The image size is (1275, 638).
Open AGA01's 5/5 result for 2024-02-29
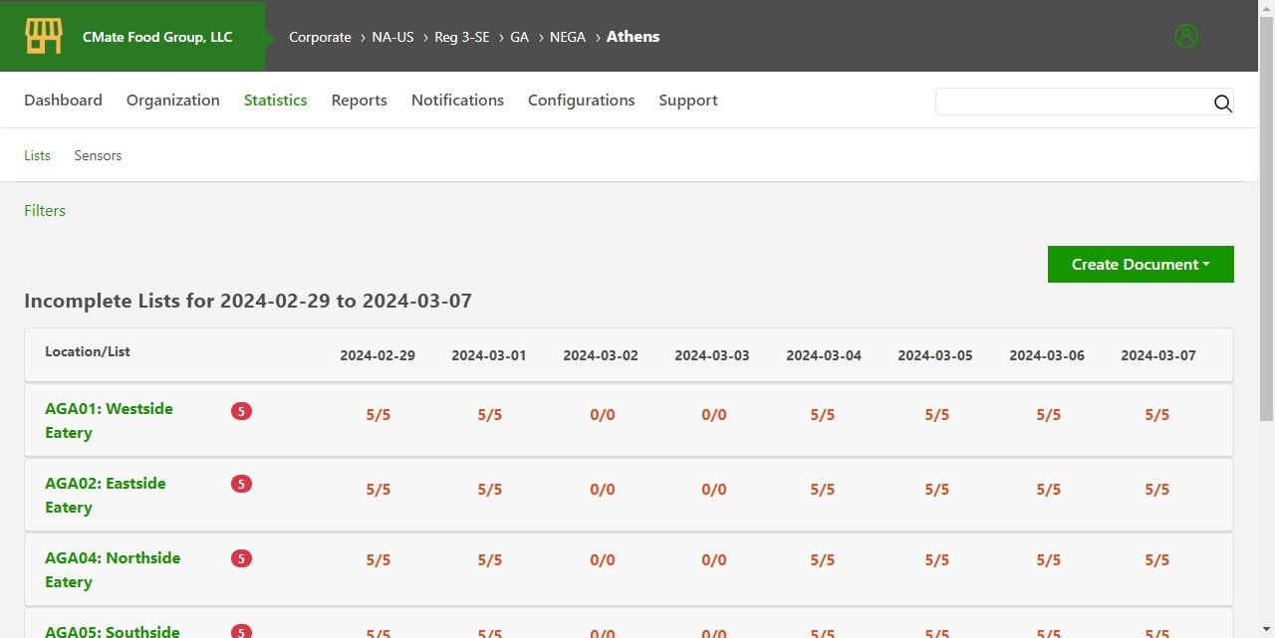pyautogui.click(x=378, y=414)
